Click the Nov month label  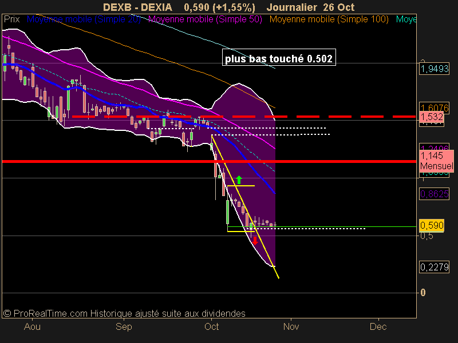click(x=291, y=326)
